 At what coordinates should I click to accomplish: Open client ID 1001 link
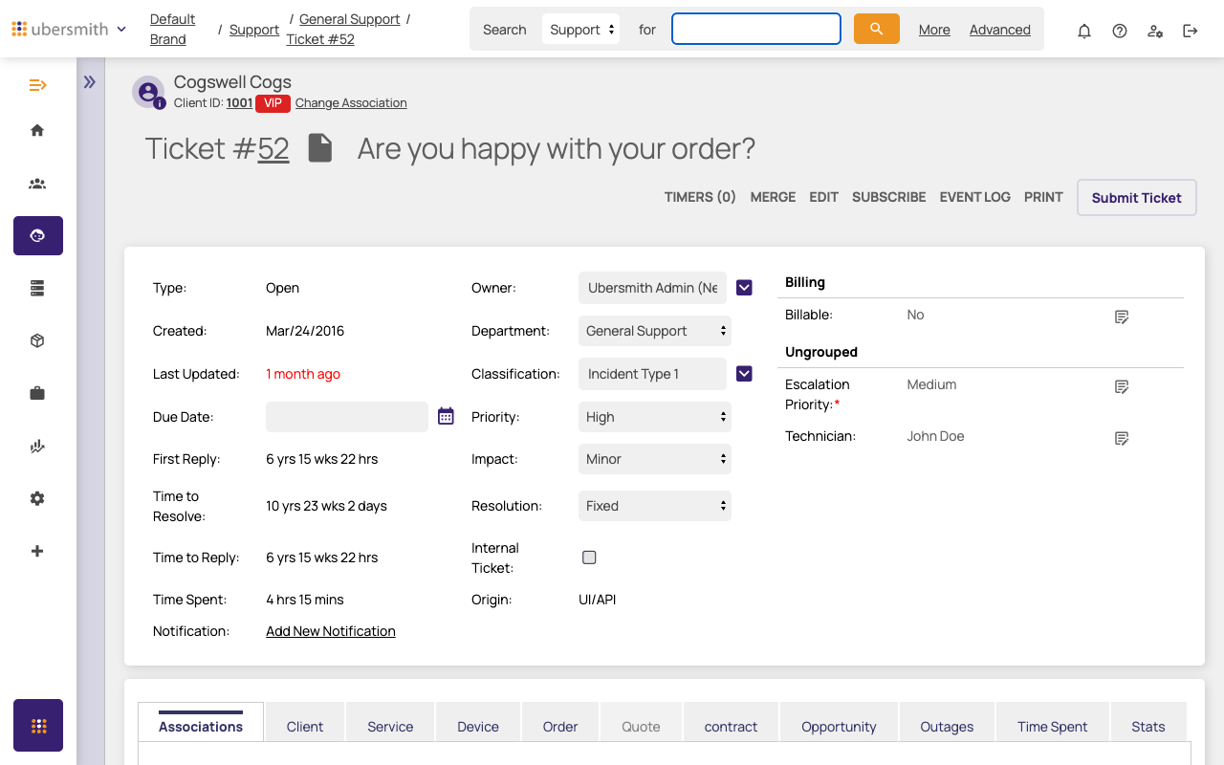[239, 103]
